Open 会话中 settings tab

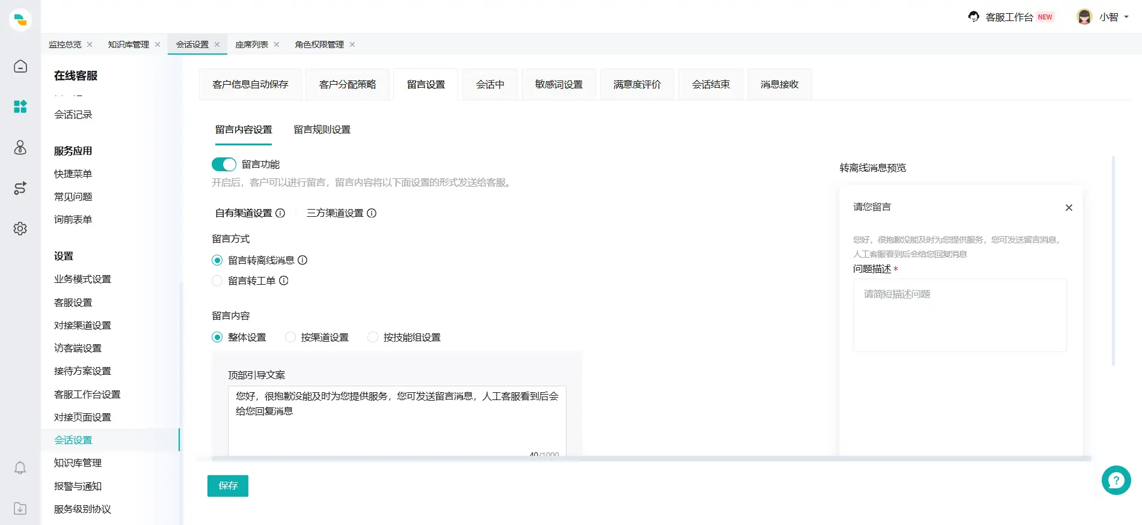point(490,85)
